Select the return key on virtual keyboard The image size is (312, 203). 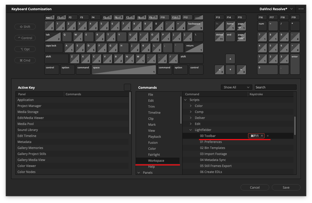click(194, 48)
